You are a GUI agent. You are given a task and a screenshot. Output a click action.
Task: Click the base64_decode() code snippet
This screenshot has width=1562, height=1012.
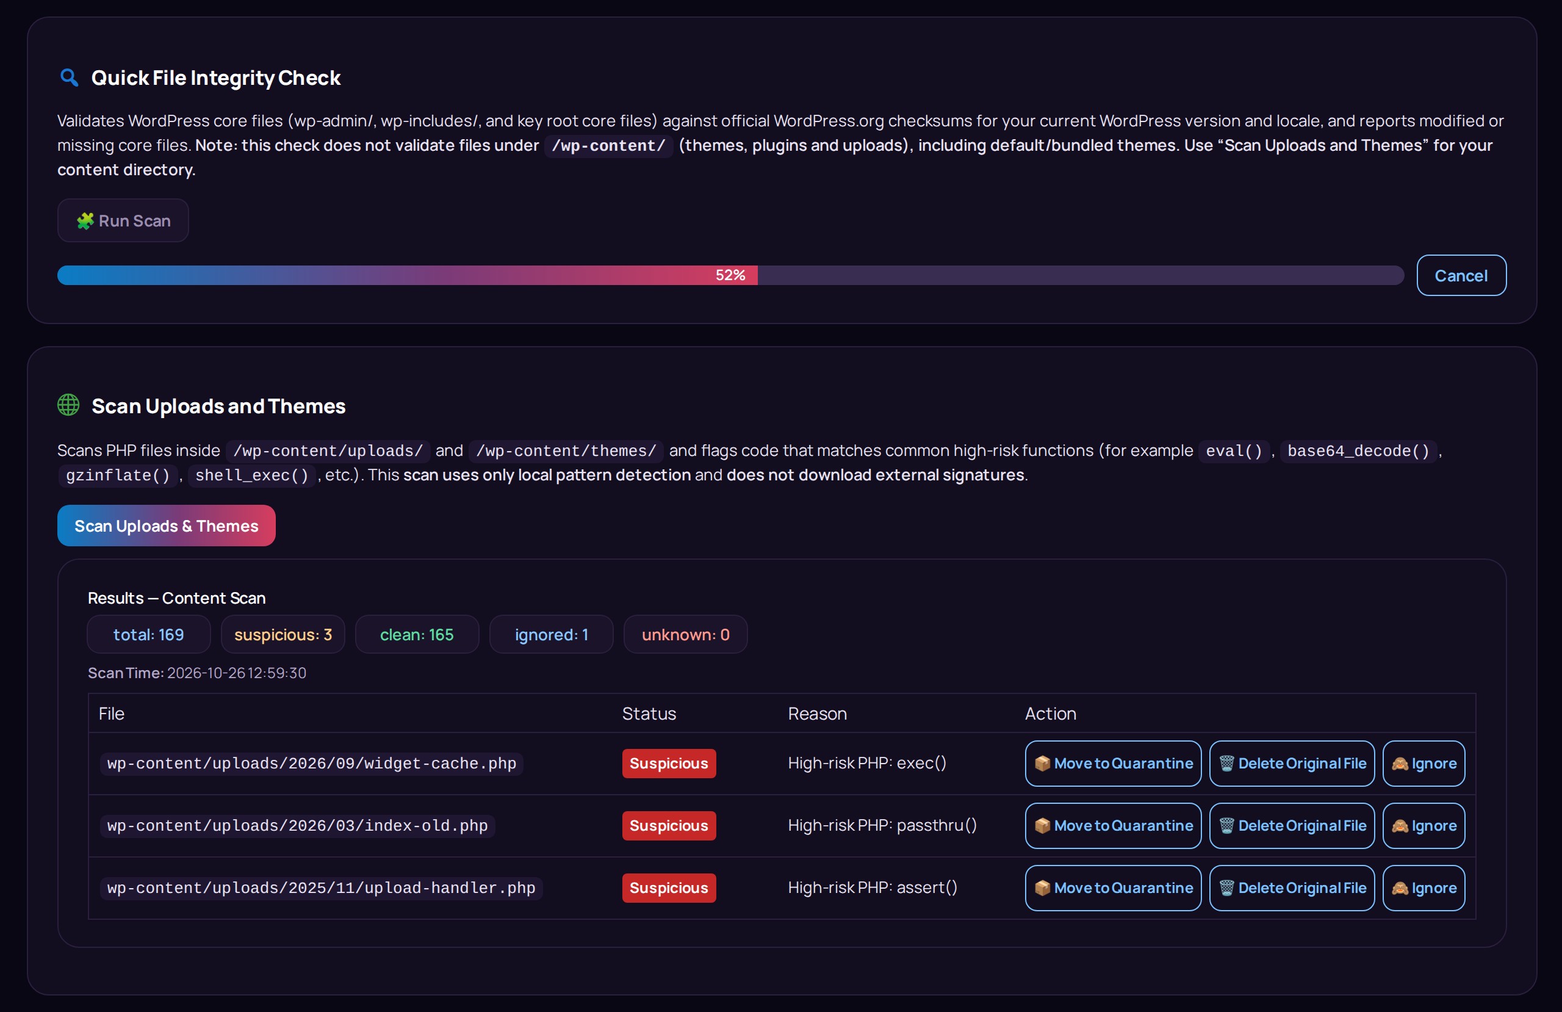(1358, 450)
